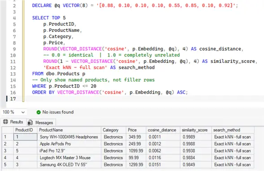Click the Samsung 4K OLED TV 55" cell
This screenshot has height=171, width=264.
coord(69,165)
